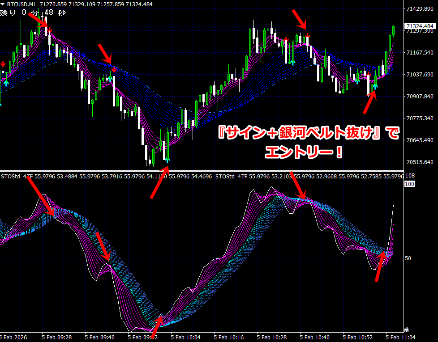Click the lock icon at the indicator scale corner
Image resolution: width=438 pixels, height=342 pixels.
(407, 330)
